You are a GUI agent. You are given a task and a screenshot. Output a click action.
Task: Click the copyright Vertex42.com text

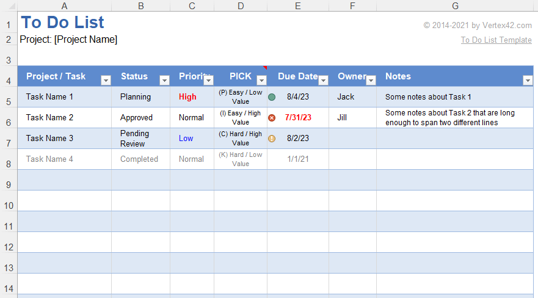478,26
